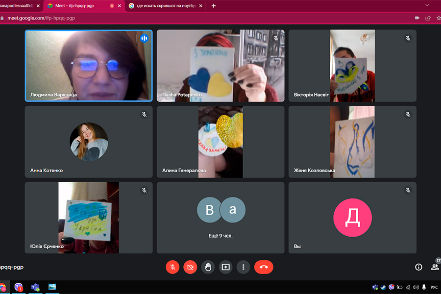Close the ianapodlesnaa85 tab
The width and height of the screenshot is (441, 294).
pos(38,5)
